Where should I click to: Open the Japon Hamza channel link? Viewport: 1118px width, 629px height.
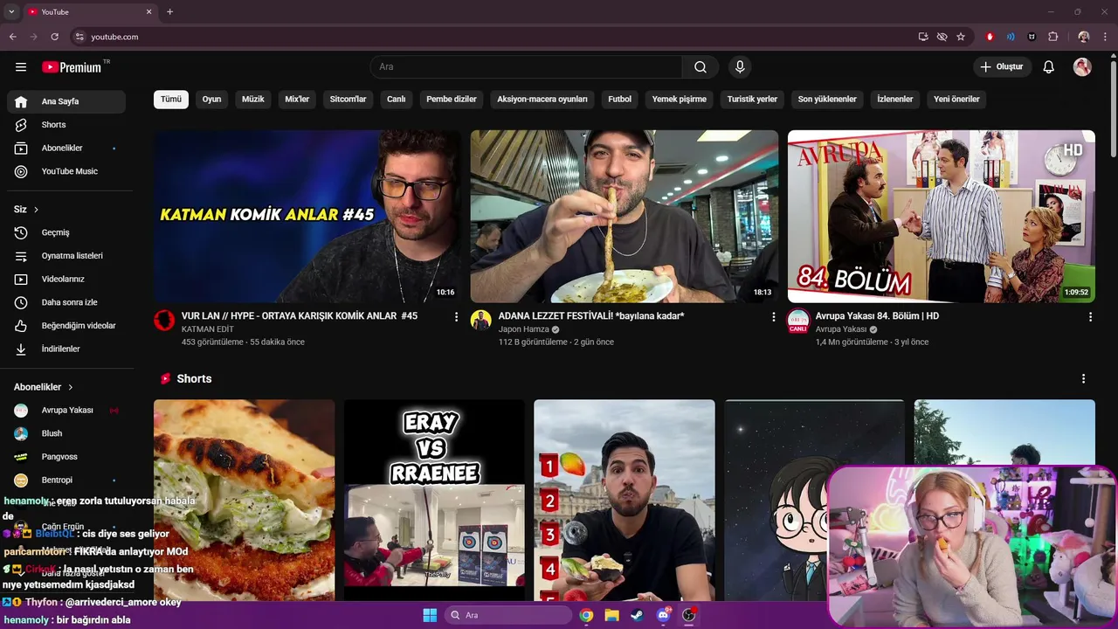pos(524,329)
